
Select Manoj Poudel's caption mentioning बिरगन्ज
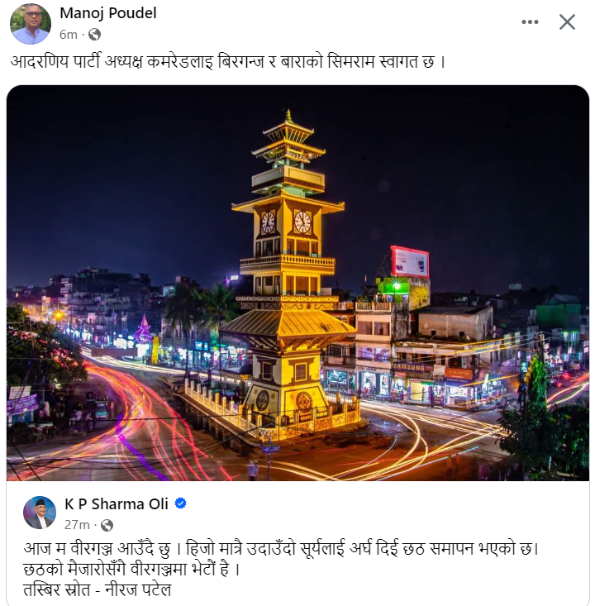[228, 61]
